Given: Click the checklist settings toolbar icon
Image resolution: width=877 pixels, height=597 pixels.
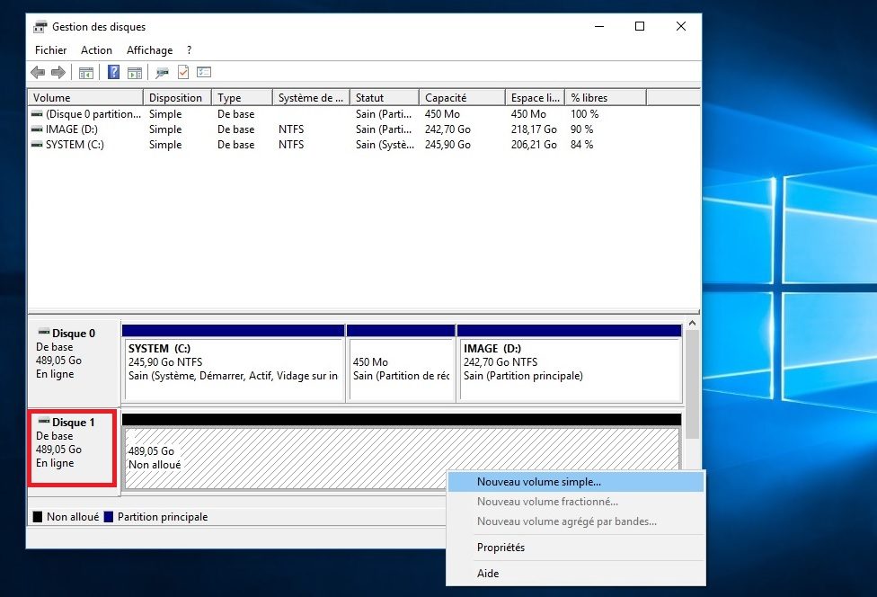Looking at the screenshot, I should 204,73.
